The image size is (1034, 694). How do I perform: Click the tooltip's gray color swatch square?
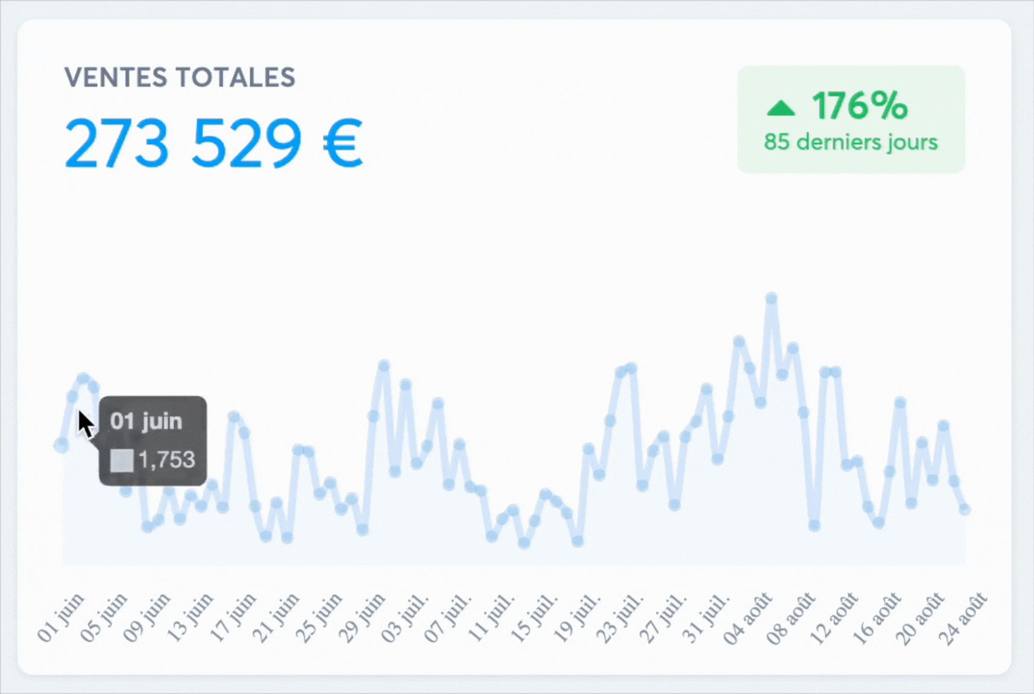click(121, 460)
